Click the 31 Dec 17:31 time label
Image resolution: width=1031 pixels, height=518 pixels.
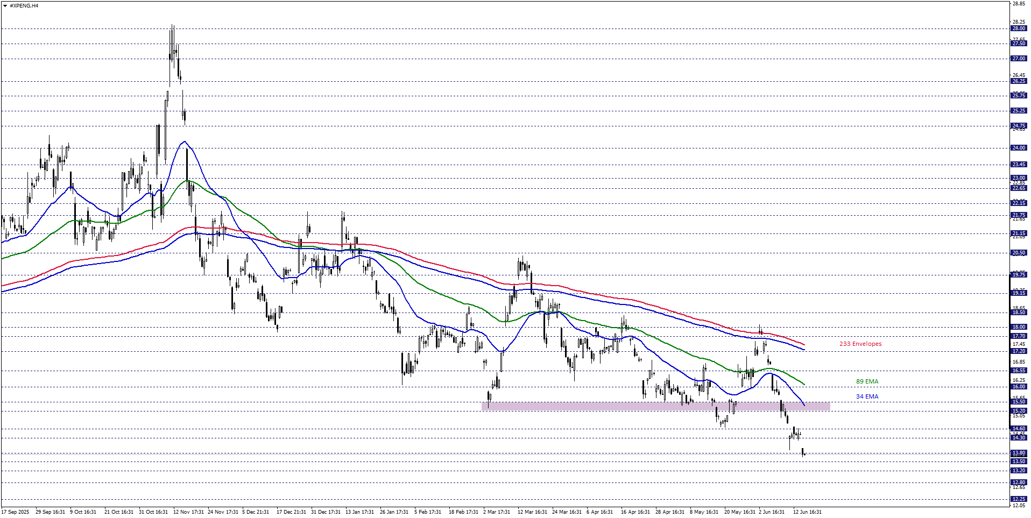click(326, 512)
